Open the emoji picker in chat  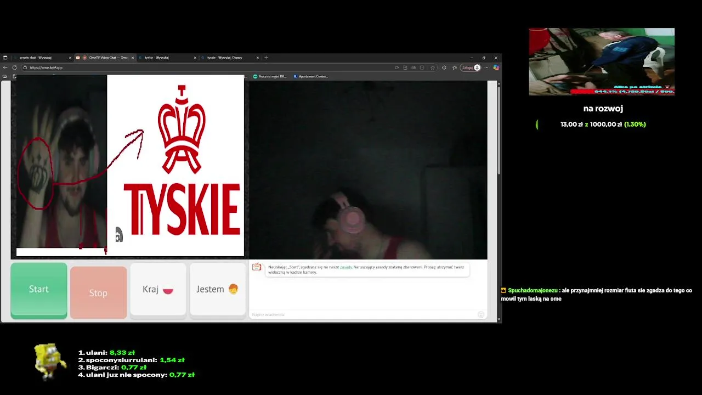pyautogui.click(x=481, y=314)
